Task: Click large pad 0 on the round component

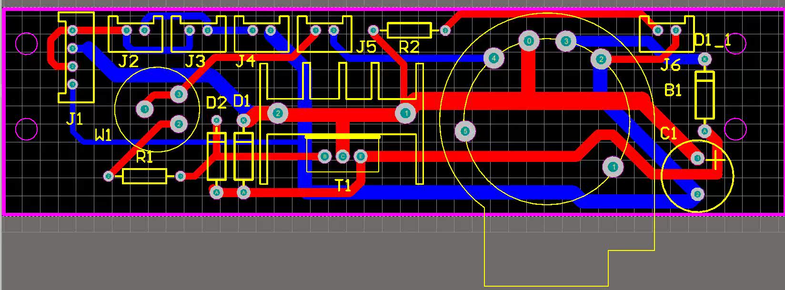Action: (529, 41)
